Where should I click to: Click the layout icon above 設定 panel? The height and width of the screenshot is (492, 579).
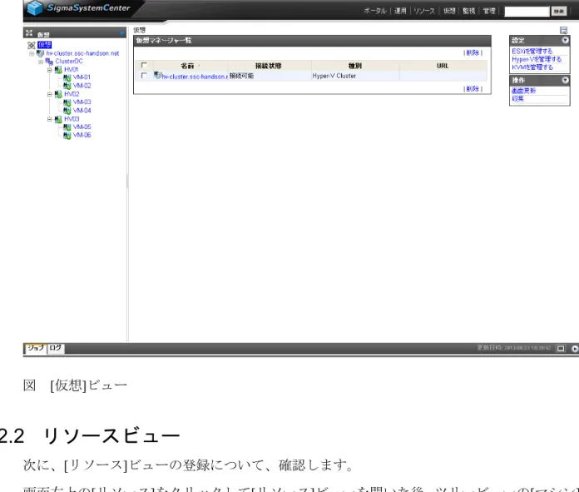(563, 30)
